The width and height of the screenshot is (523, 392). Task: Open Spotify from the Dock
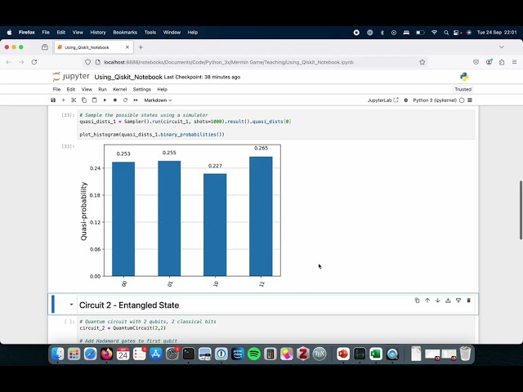point(254,354)
